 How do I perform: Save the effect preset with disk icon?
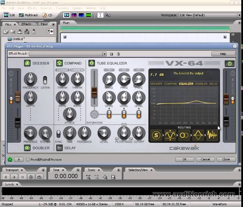pos(111,54)
